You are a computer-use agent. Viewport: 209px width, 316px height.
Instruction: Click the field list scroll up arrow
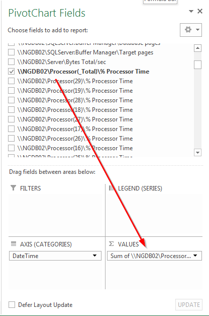click(197, 48)
